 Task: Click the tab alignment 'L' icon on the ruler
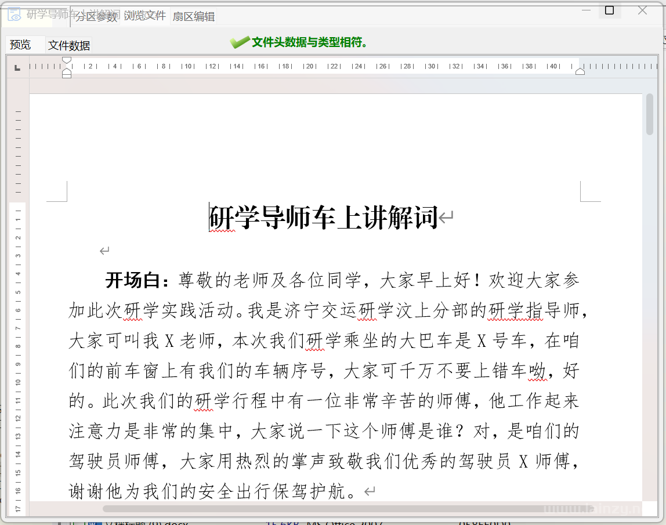point(17,67)
